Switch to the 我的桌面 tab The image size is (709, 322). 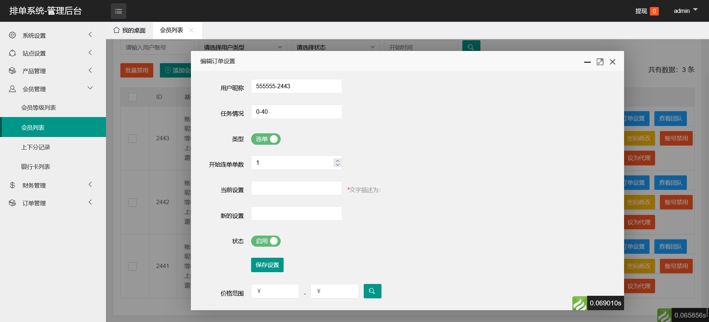pos(130,30)
